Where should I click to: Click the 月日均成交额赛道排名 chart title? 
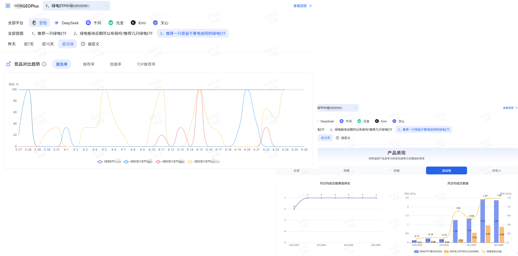335,183
